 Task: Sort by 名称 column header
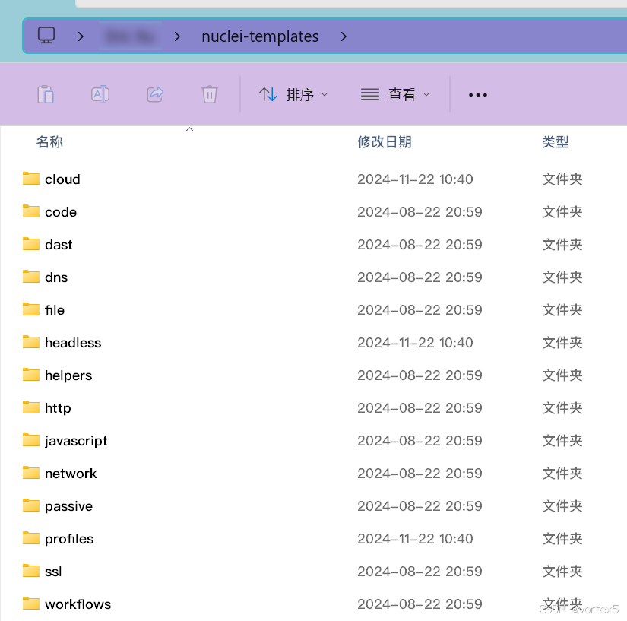[x=49, y=142]
